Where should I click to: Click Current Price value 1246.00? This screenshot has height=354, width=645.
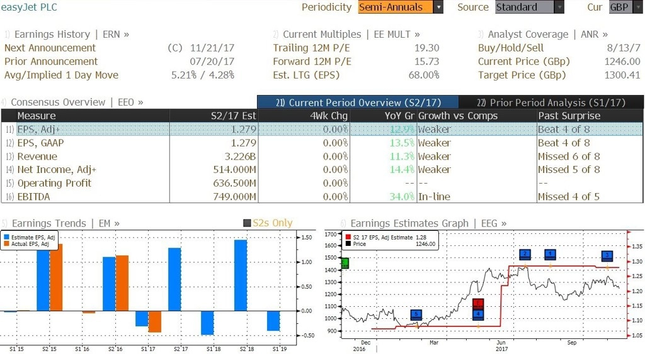[x=622, y=62]
